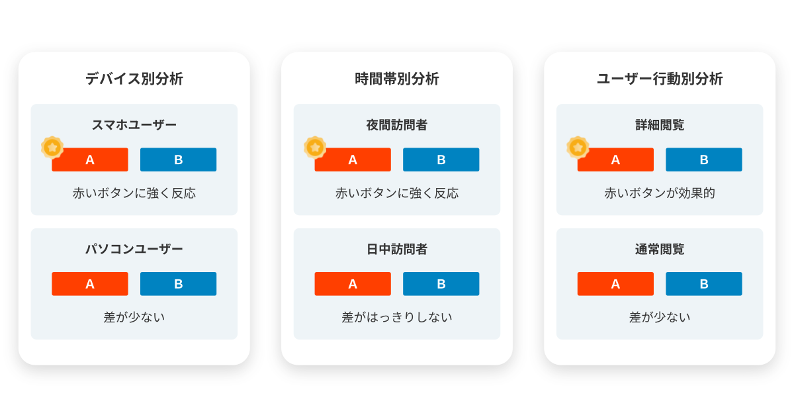Select blue B button under スマホユーザー
Screen dimensions: 794x417
[178, 160]
